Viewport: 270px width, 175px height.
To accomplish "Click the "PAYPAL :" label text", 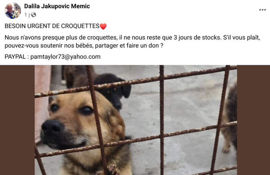I will (x=17, y=57).
